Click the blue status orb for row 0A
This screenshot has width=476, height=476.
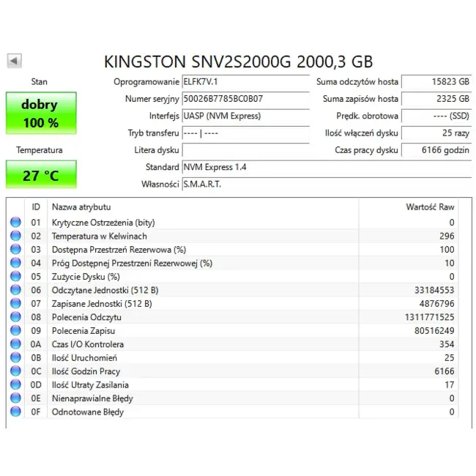coord(15,343)
